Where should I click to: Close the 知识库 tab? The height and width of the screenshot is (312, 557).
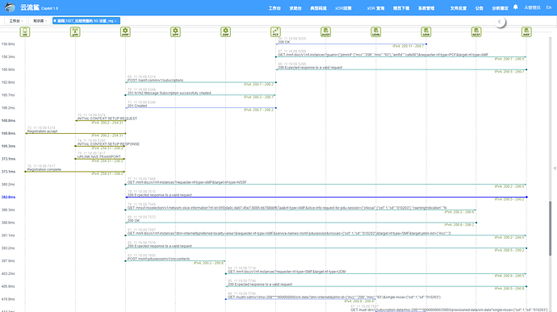(x=46, y=21)
